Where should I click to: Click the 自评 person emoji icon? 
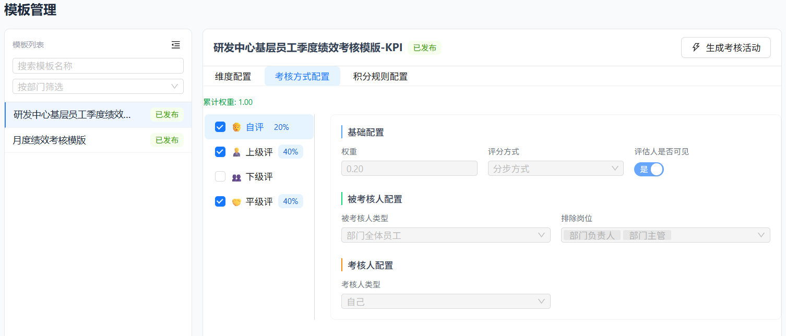tap(236, 127)
